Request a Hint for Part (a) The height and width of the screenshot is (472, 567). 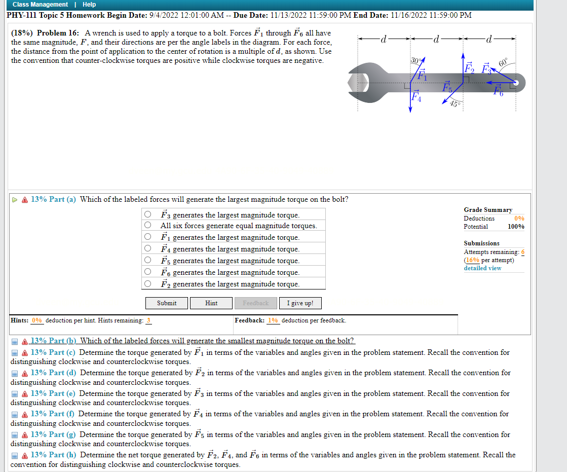[211, 303]
